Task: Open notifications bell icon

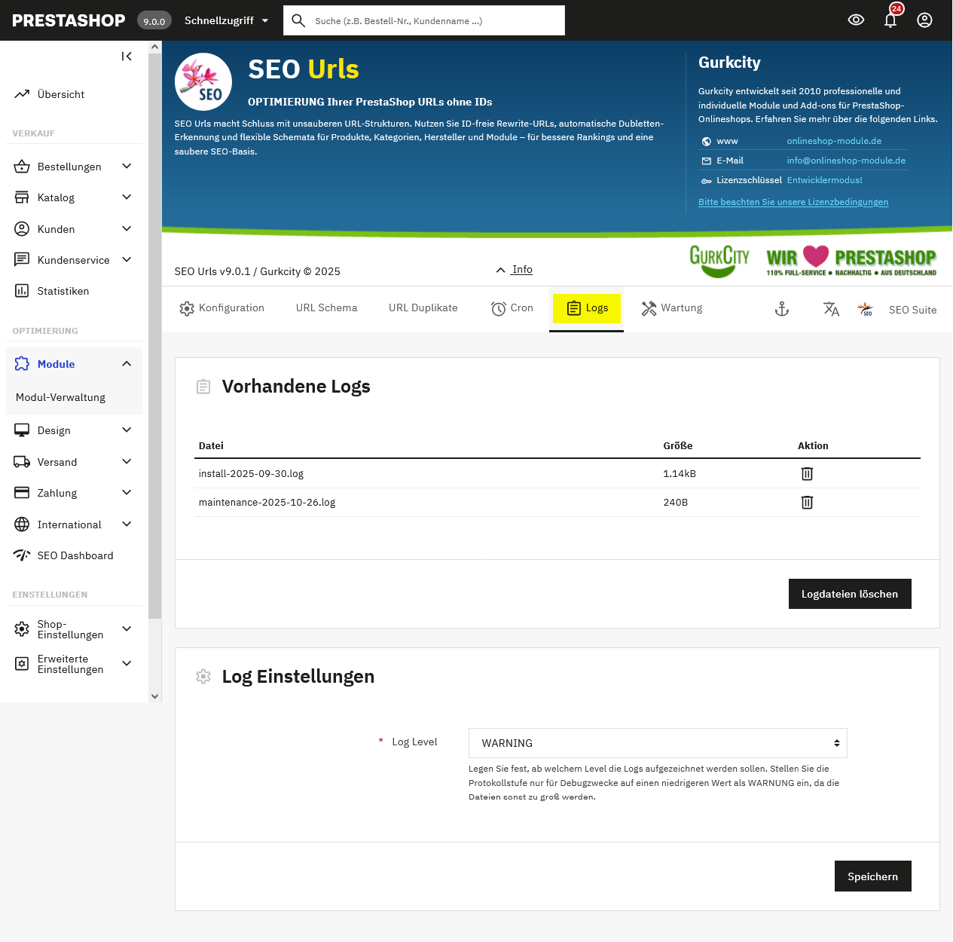Action: [x=890, y=20]
